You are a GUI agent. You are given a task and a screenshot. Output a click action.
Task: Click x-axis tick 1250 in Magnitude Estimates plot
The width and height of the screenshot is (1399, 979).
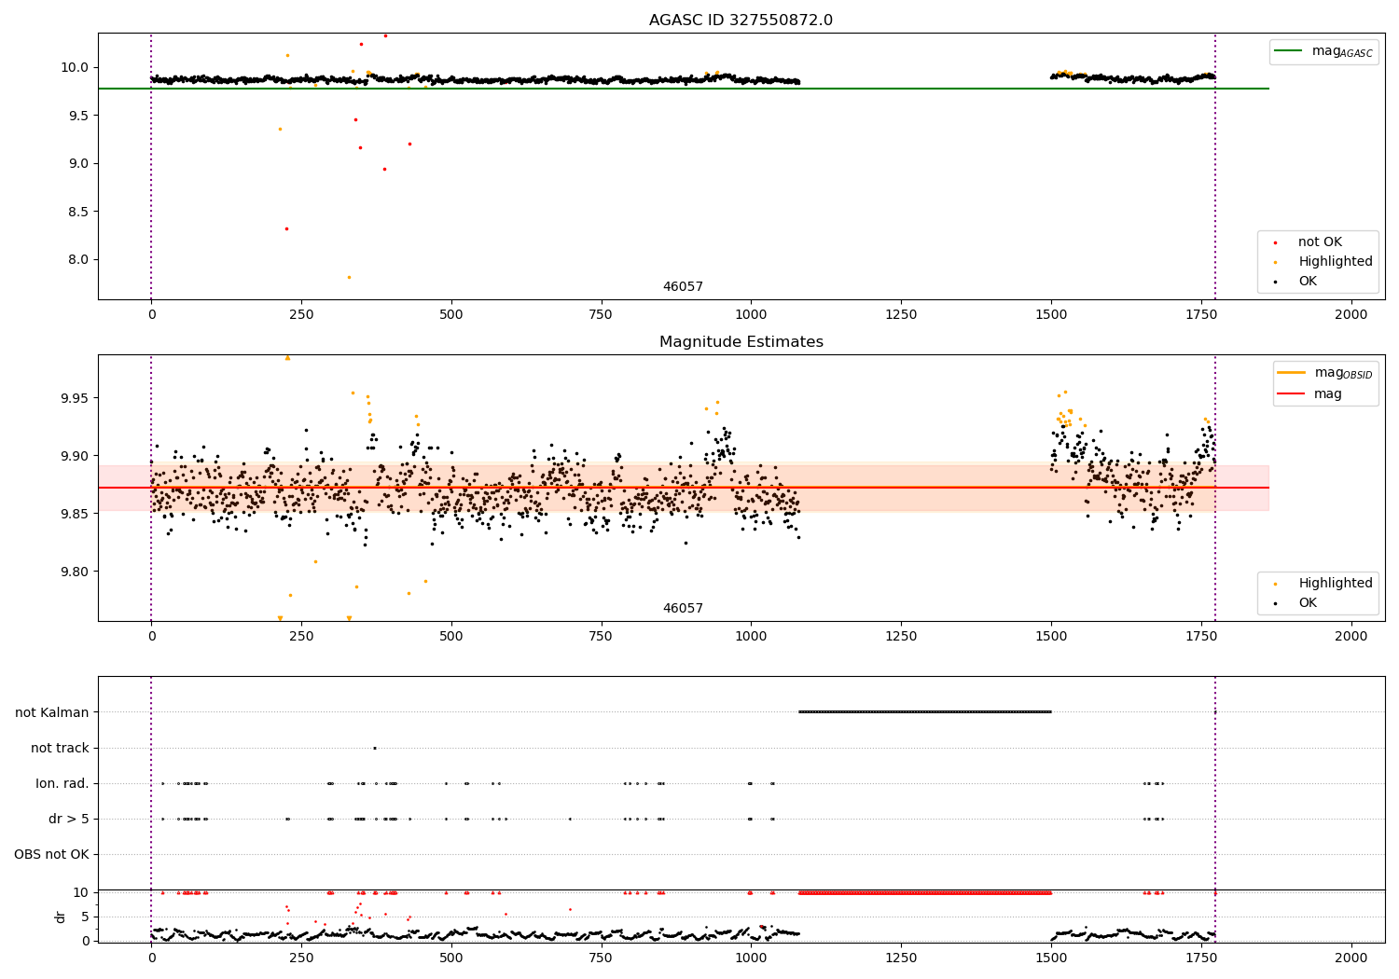pyautogui.click(x=901, y=637)
